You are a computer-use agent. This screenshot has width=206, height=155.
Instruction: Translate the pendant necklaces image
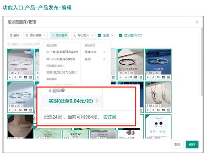point(158,110)
